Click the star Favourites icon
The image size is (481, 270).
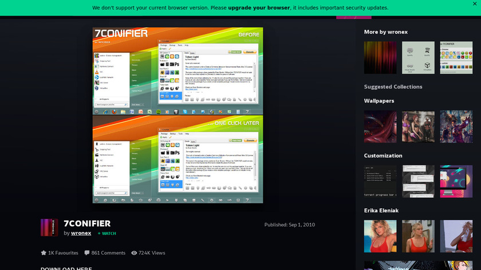44,253
